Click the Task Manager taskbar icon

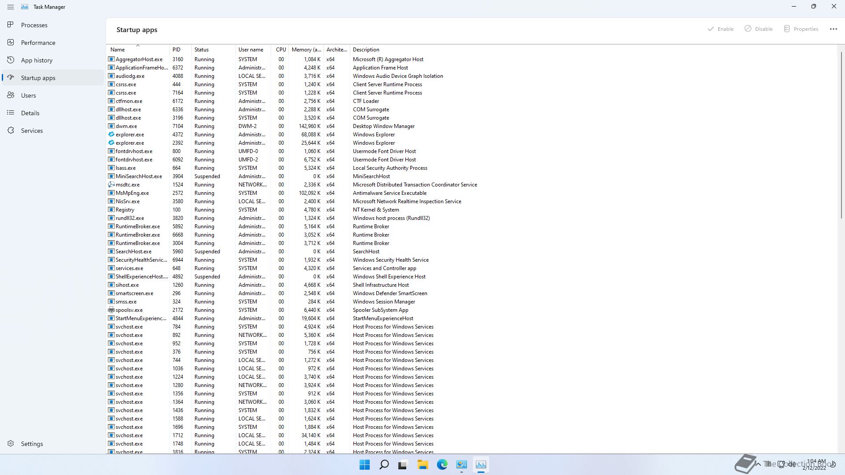[x=481, y=465]
